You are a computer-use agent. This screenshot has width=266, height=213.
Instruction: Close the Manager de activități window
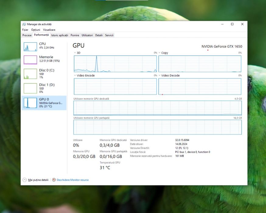[242, 24]
